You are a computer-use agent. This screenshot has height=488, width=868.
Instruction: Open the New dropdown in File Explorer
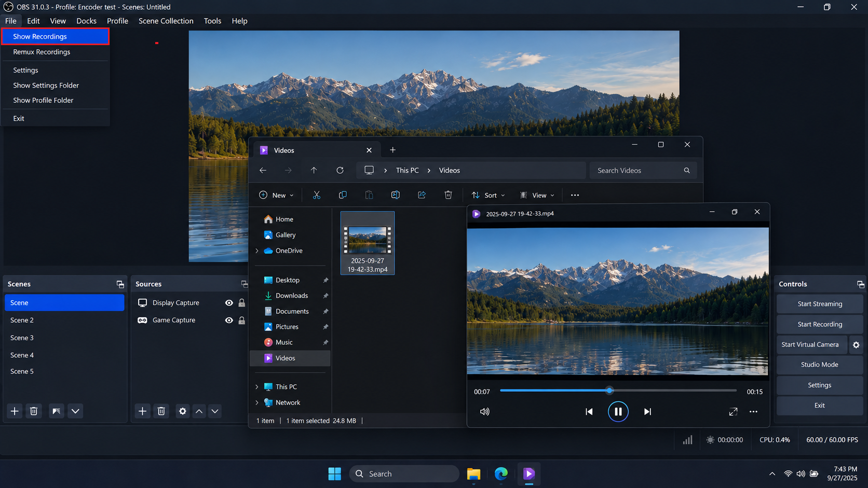pyautogui.click(x=276, y=195)
